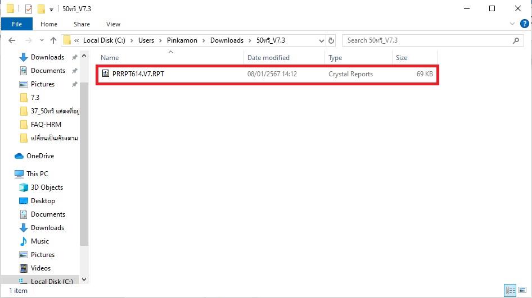
Task: Click the folder icon in title bar
Action: [x=11, y=9]
